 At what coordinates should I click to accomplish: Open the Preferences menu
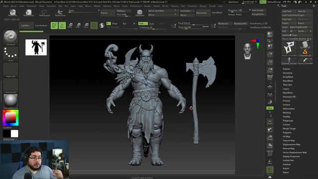coord(136,6)
